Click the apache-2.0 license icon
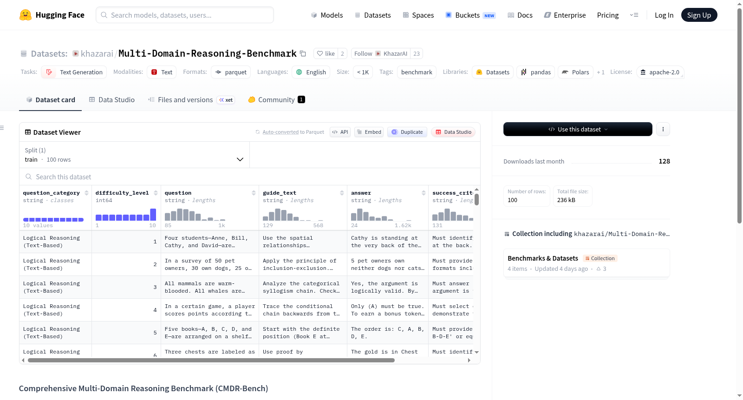Screen dimensions: 743x400 click(x=643, y=72)
